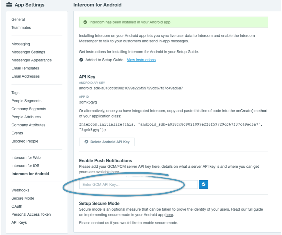Open the View instructions link
282x235 pixels.
coord(141,60)
